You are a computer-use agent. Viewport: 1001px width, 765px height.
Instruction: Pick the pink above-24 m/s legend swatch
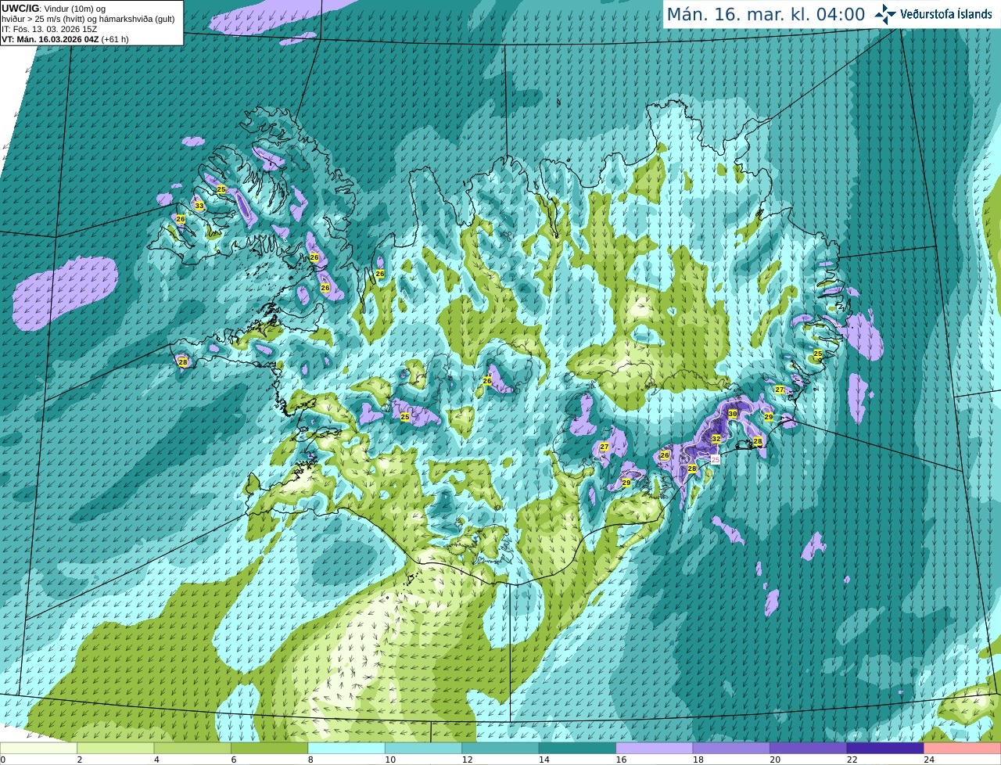(963, 749)
